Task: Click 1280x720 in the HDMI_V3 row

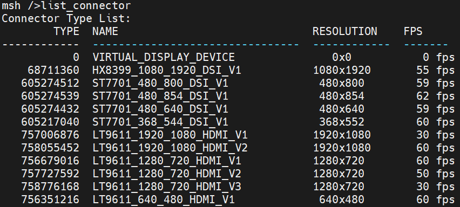Action: [x=339, y=187]
